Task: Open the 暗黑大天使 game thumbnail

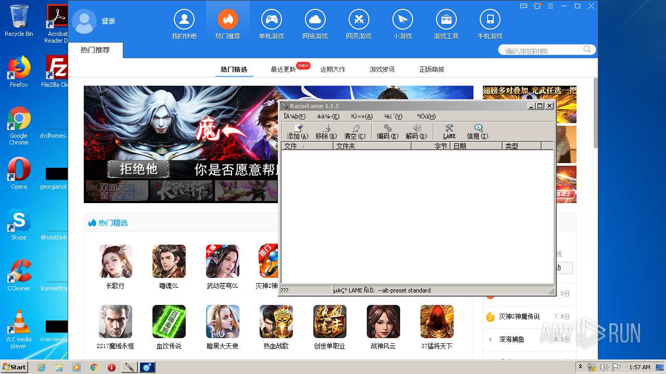Action: (x=223, y=322)
